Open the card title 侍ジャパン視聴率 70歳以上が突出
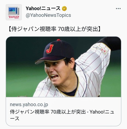 click(48, 112)
